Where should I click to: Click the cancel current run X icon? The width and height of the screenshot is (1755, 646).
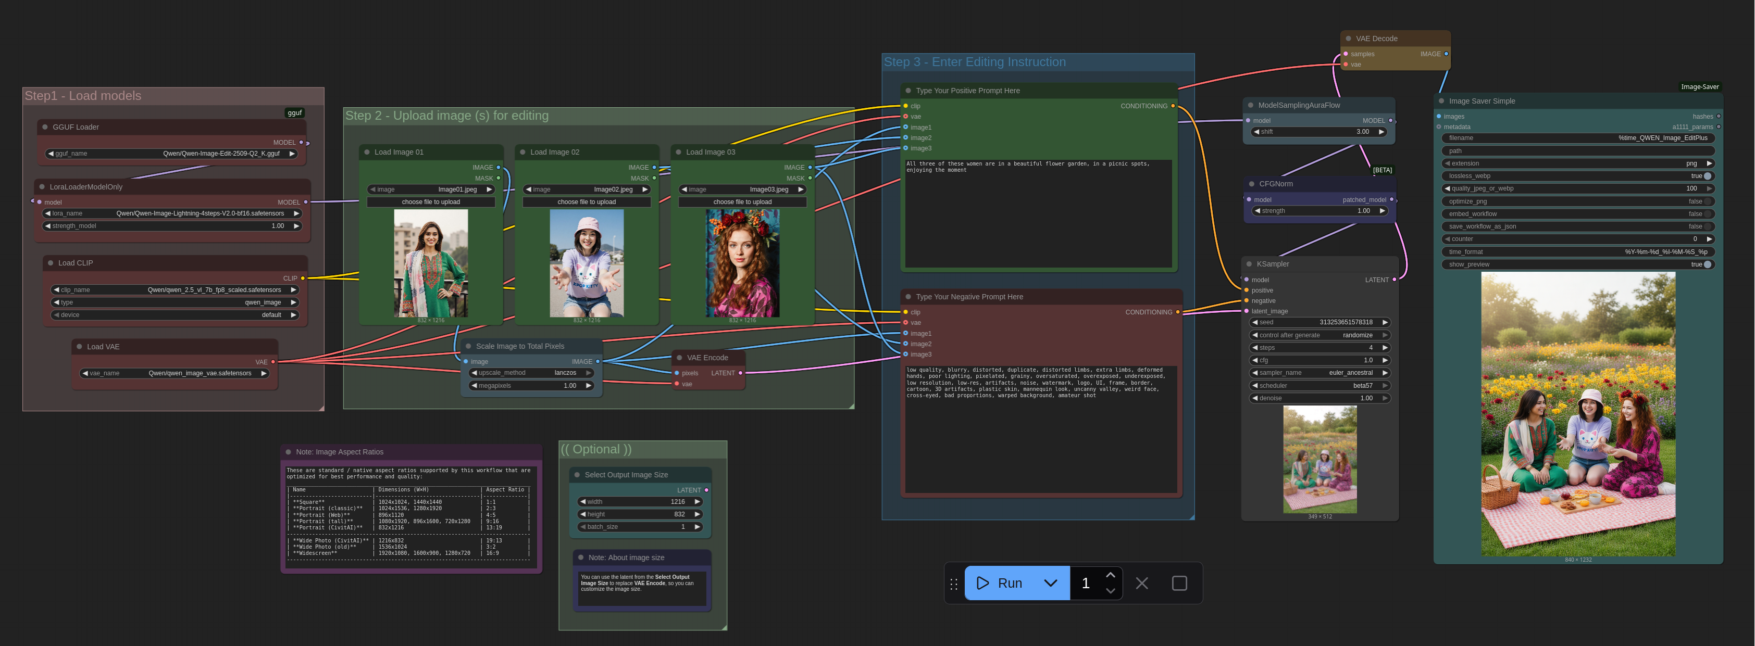pyautogui.click(x=1142, y=584)
